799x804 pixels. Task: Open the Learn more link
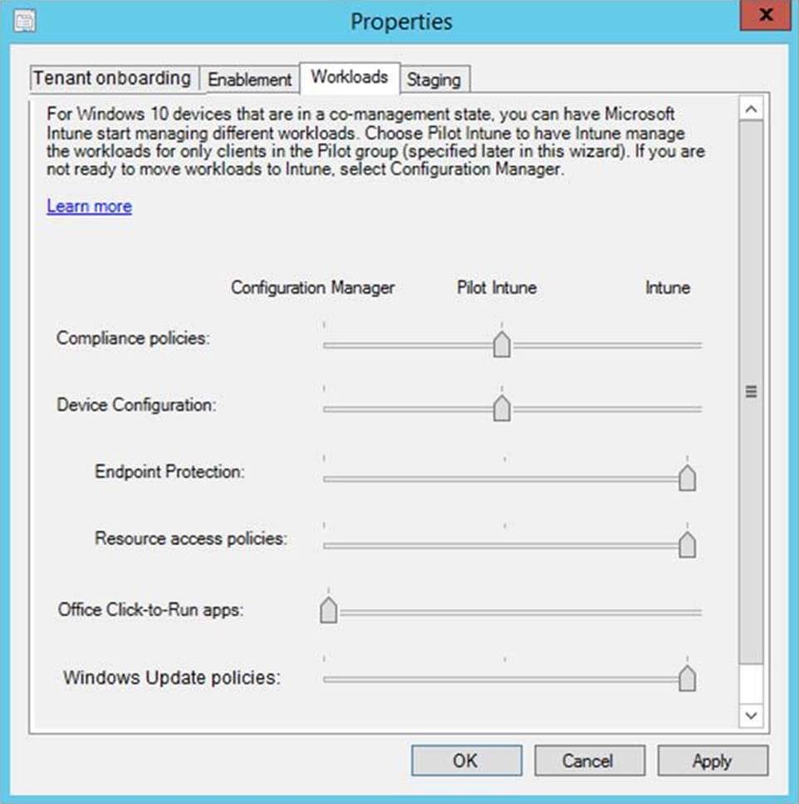tap(89, 206)
